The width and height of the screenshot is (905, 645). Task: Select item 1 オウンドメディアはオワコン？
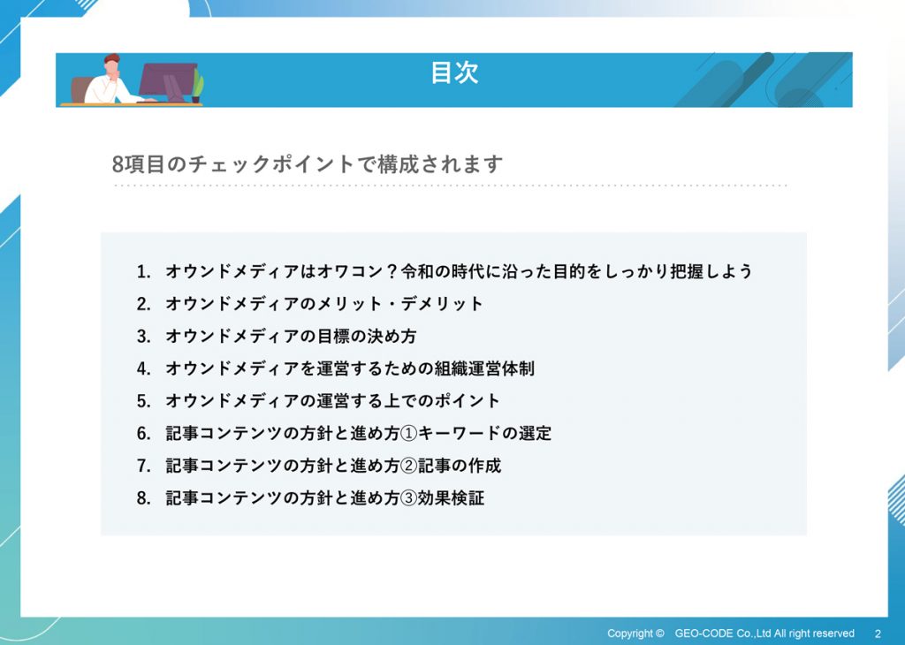pyautogui.click(x=445, y=271)
